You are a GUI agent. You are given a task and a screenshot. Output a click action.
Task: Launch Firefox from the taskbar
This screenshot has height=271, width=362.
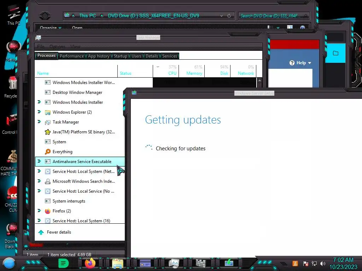pyautogui.click(x=90, y=263)
